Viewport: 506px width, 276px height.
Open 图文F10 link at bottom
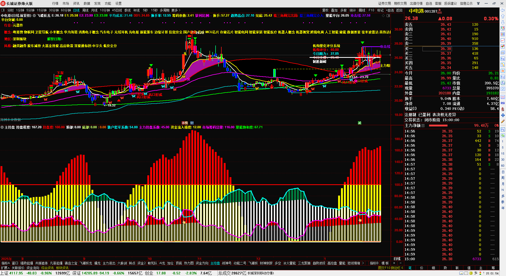point(384,268)
